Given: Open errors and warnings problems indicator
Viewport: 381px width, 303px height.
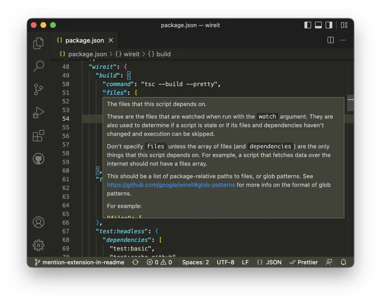Looking at the screenshot, I should click(x=159, y=262).
